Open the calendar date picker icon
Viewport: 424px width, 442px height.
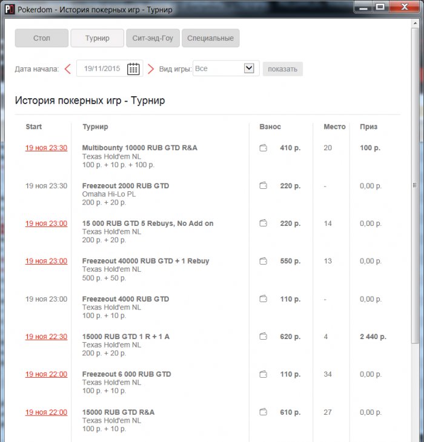(x=133, y=69)
